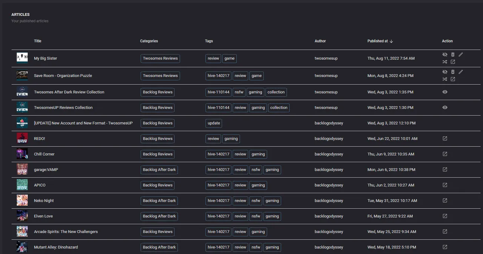Open Arcade Spirits article externally

pyautogui.click(x=445, y=231)
